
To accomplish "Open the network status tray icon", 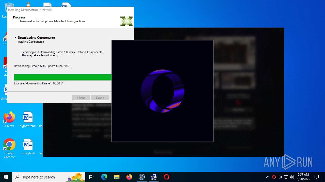I will pyautogui.click(x=286, y=177).
